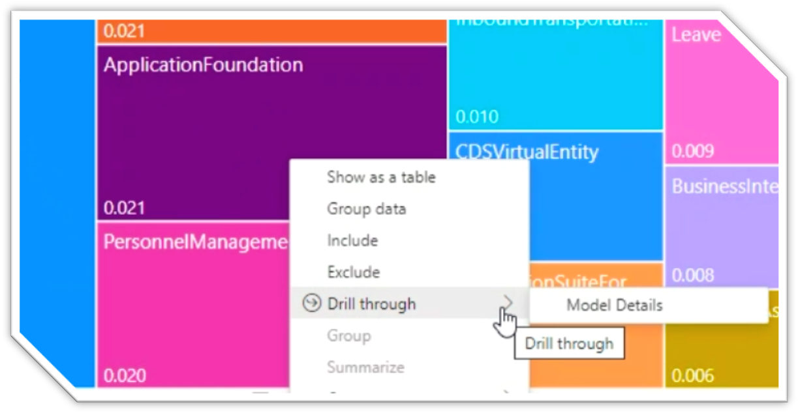Click the Summarize menu entry

[365, 367]
